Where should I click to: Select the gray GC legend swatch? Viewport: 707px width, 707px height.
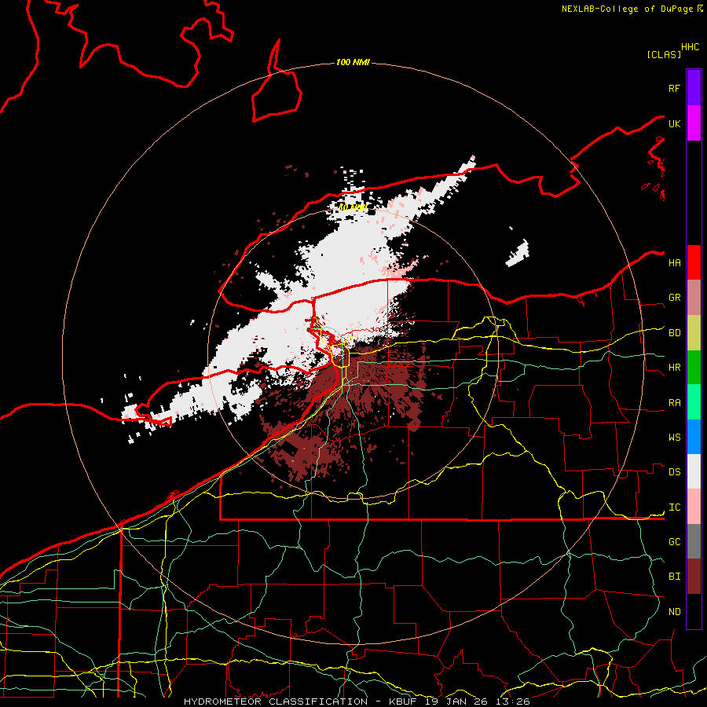(x=694, y=541)
